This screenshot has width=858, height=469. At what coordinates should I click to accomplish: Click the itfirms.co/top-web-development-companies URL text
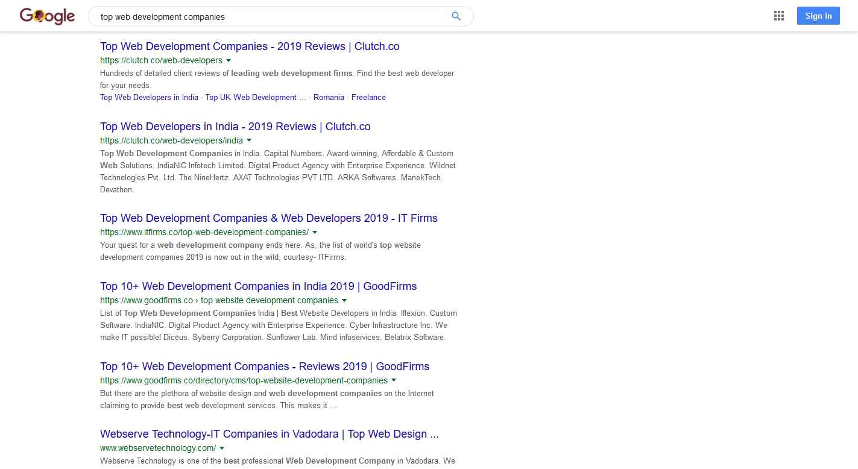204,232
